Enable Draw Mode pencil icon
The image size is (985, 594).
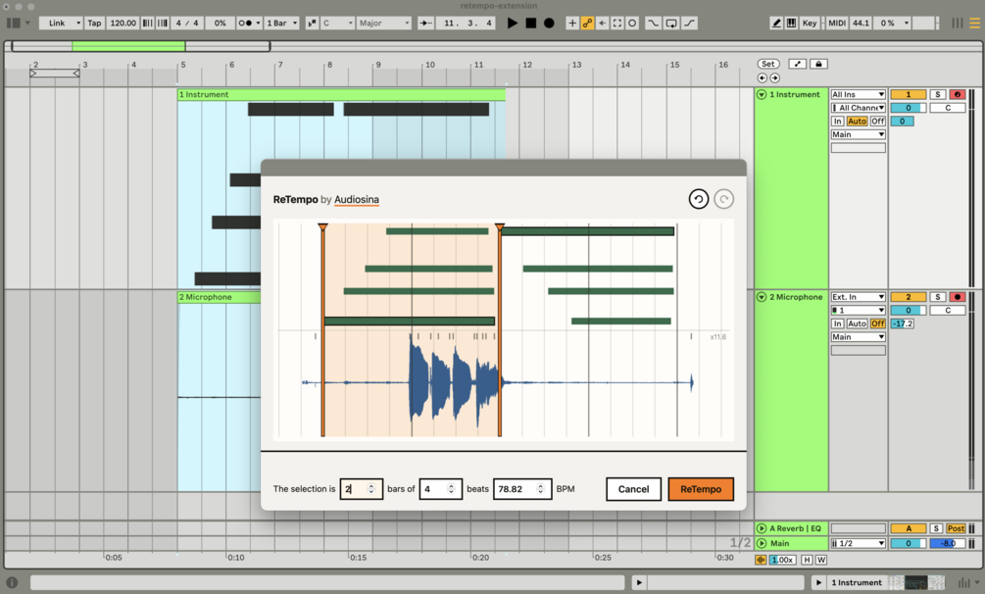(776, 24)
